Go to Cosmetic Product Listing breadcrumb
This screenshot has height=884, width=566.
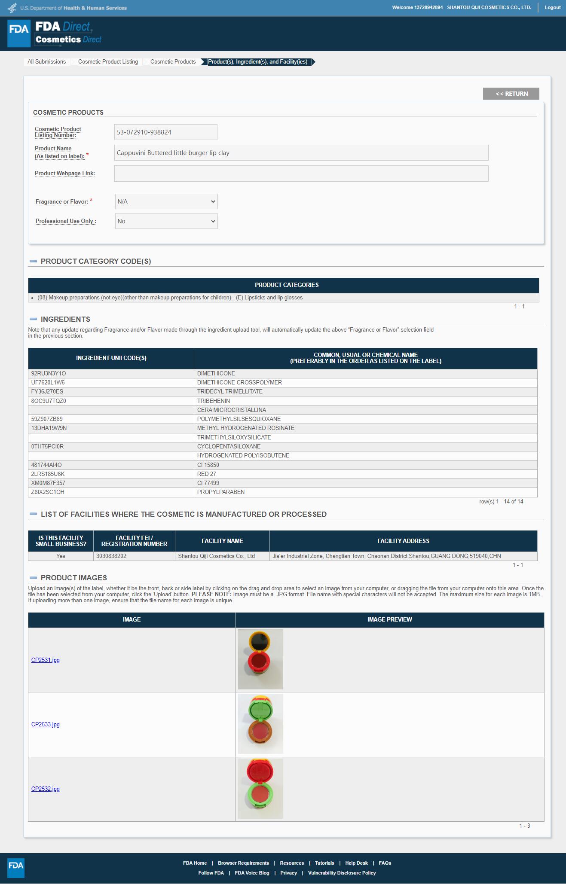[108, 62]
